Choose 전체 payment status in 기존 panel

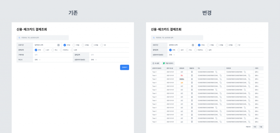coord(36,50)
